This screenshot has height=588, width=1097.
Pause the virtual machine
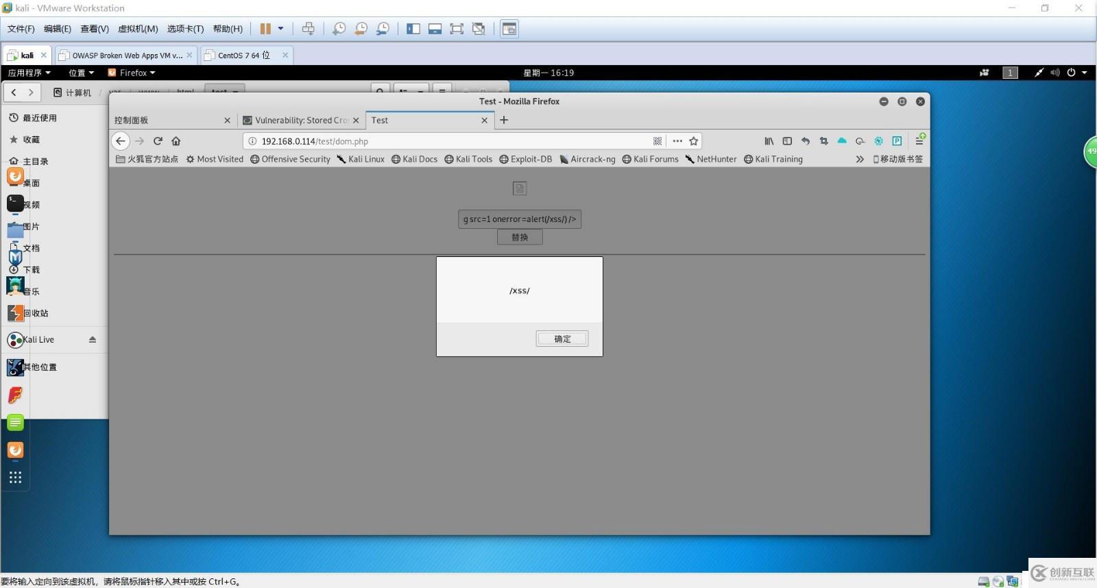(265, 29)
